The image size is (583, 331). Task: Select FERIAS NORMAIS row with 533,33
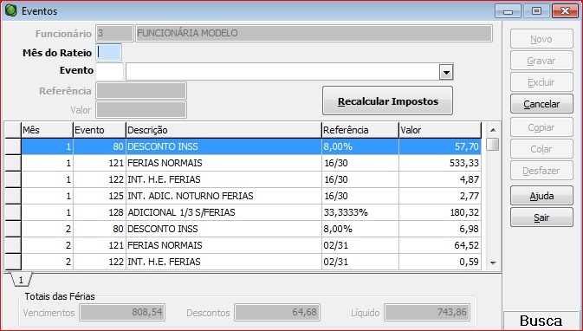coord(251,163)
